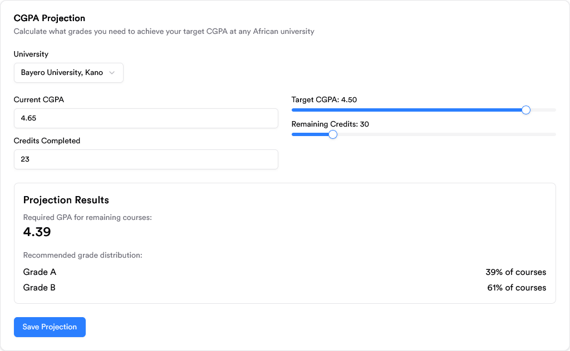Click the Remaining Credits slider track
Image resolution: width=570 pixels, height=351 pixels.
tap(445, 134)
